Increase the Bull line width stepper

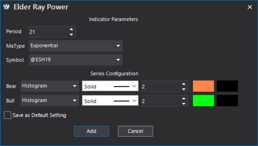coord(184,98)
